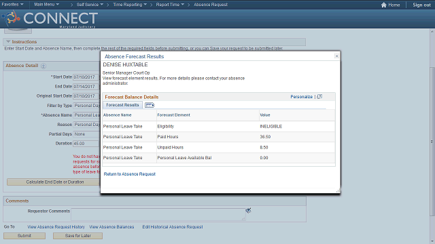This screenshot has width=435, height=244.
Task: Sign out of CONNECT
Action: pyautogui.click(x=421, y=5)
